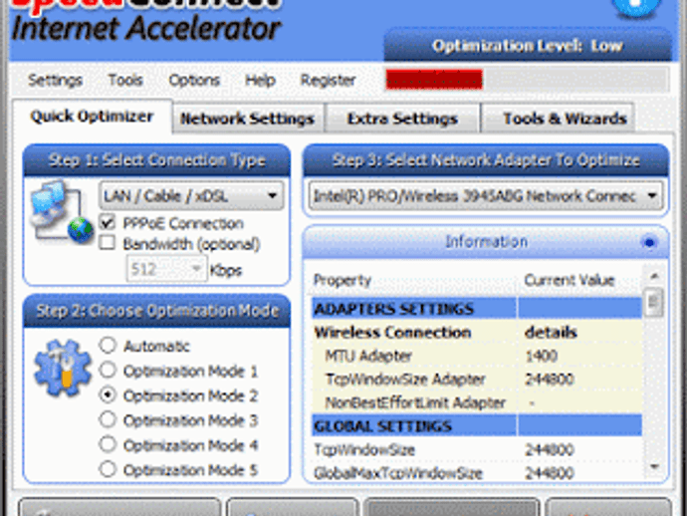Screen dimensions: 687x516
Task: Open the Options menu
Action: pyautogui.click(x=194, y=81)
